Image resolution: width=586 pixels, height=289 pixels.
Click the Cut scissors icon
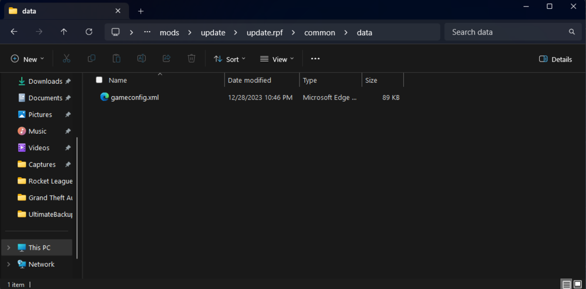pyautogui.click(x=67, y=59)
